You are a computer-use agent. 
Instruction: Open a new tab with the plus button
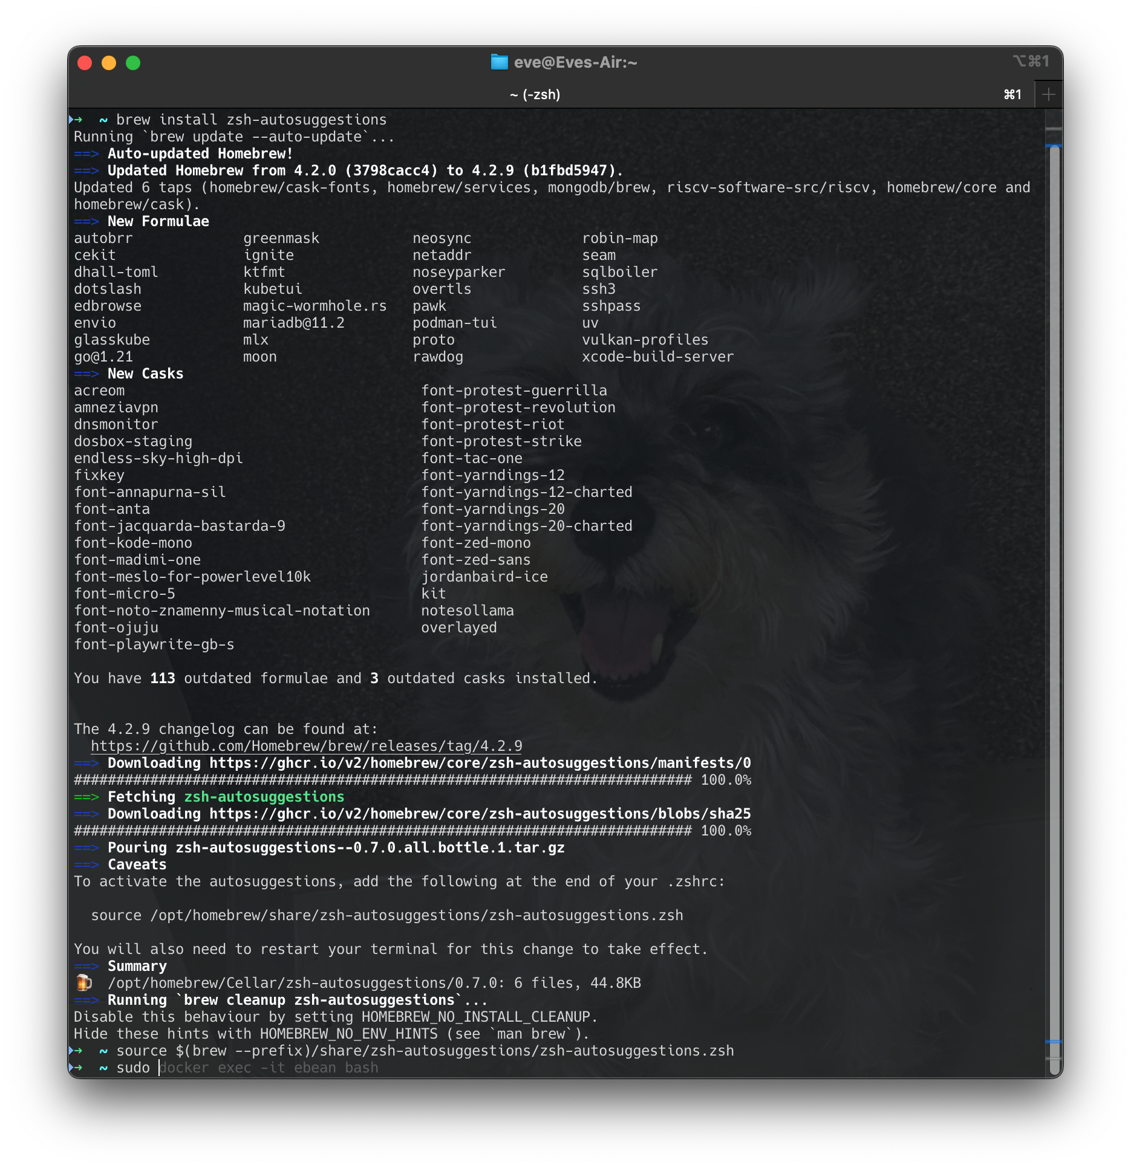coord(1048,94)
